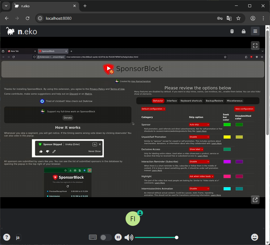Open the n.eko hamburger menu
Viewport: 270px width, 245px height.
(x=255, y=31)
